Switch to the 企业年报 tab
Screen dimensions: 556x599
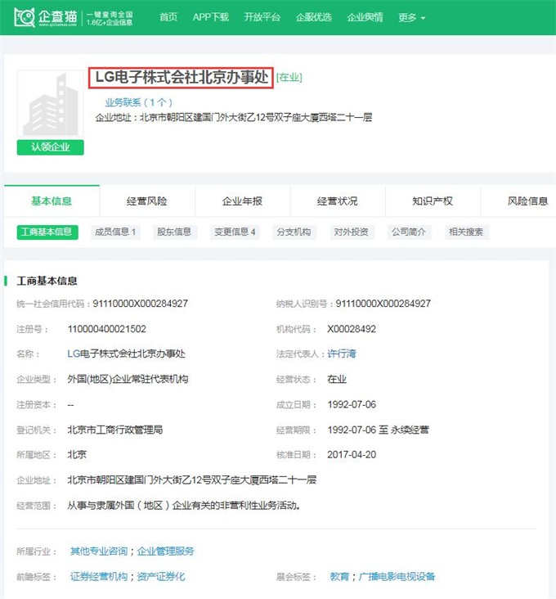[x=242, y=201]
